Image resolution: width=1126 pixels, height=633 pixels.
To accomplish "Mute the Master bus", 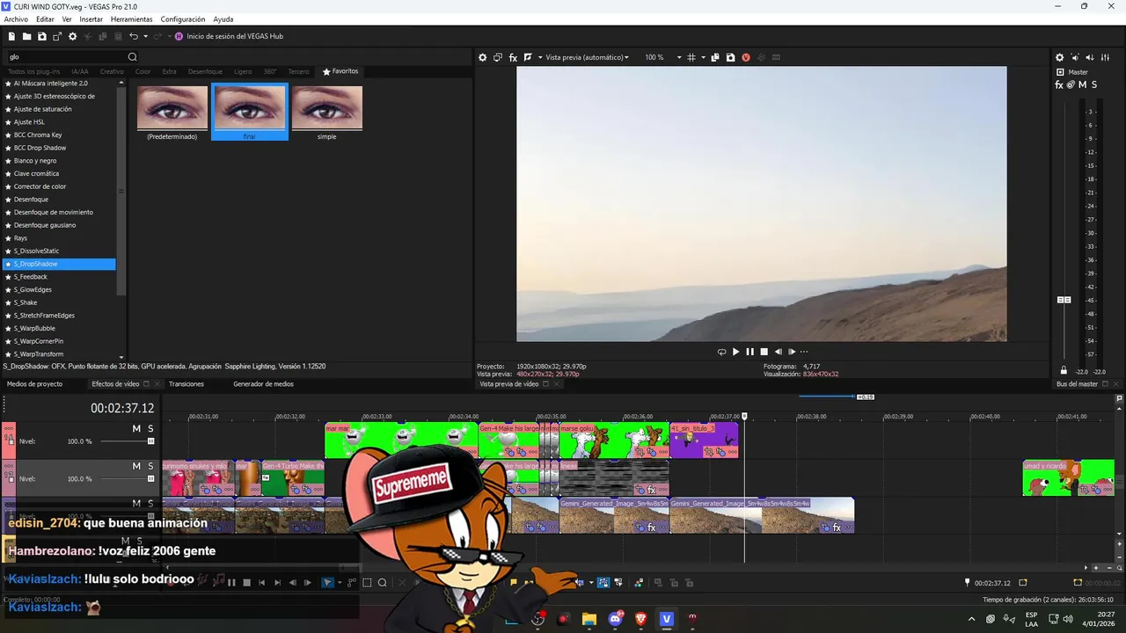I will 1083,84.
